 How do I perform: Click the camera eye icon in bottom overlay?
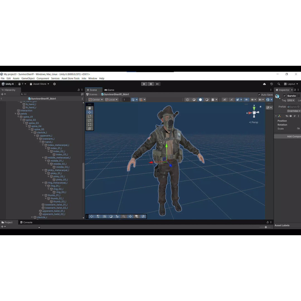[137, 216]
